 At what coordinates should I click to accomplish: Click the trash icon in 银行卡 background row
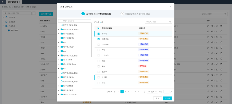(x=221, y=37)
